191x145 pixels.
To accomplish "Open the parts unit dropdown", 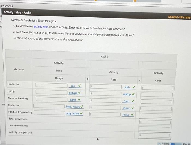I will 73,100.
